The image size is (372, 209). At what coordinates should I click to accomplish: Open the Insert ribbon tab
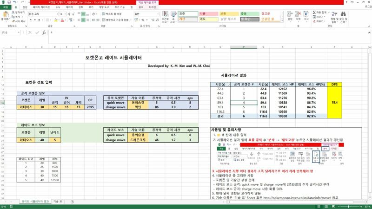pyautogui.click(x=25, y=7)
